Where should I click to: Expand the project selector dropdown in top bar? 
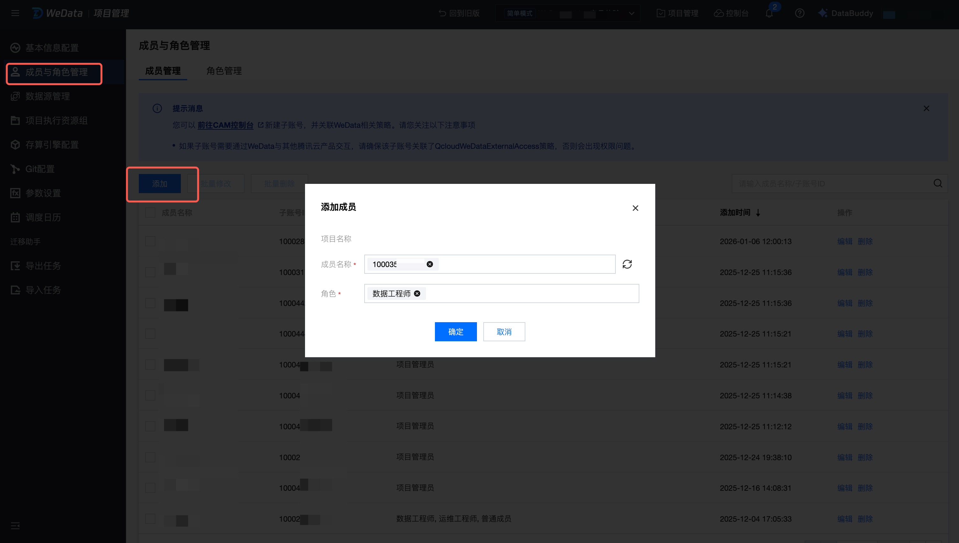[631, 13]
